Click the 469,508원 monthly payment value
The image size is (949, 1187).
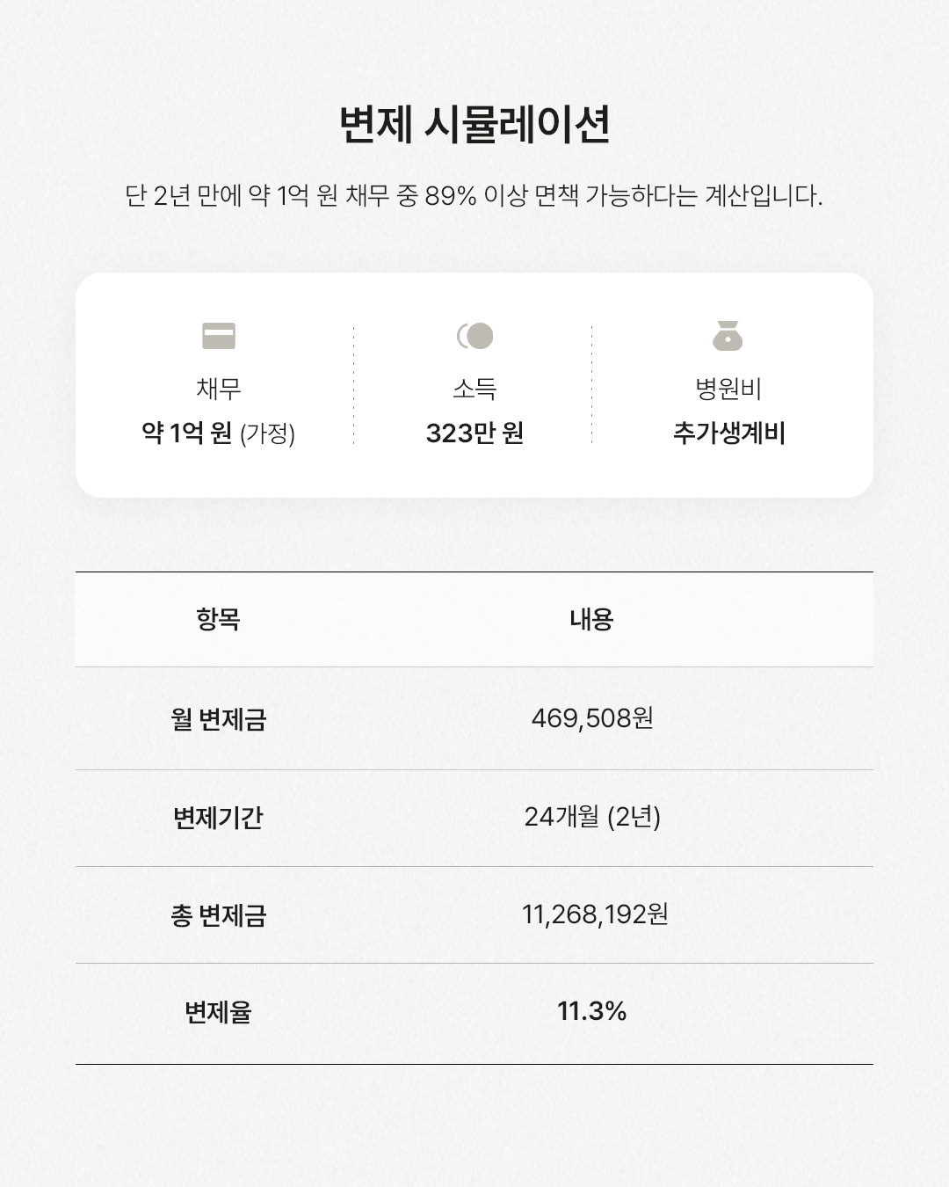[x=592, y=718]
